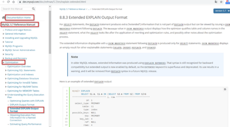The height and width of the screenshot is (127, 230).
Task: Expand Optimizing for InnoDB Tables arrow
Action: [6, 82]
